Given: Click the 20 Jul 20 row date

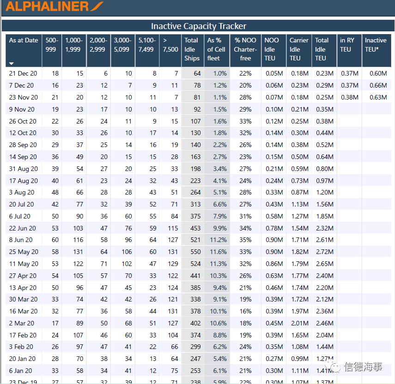Looking at the screenshot, I should (x=21, y=204).
